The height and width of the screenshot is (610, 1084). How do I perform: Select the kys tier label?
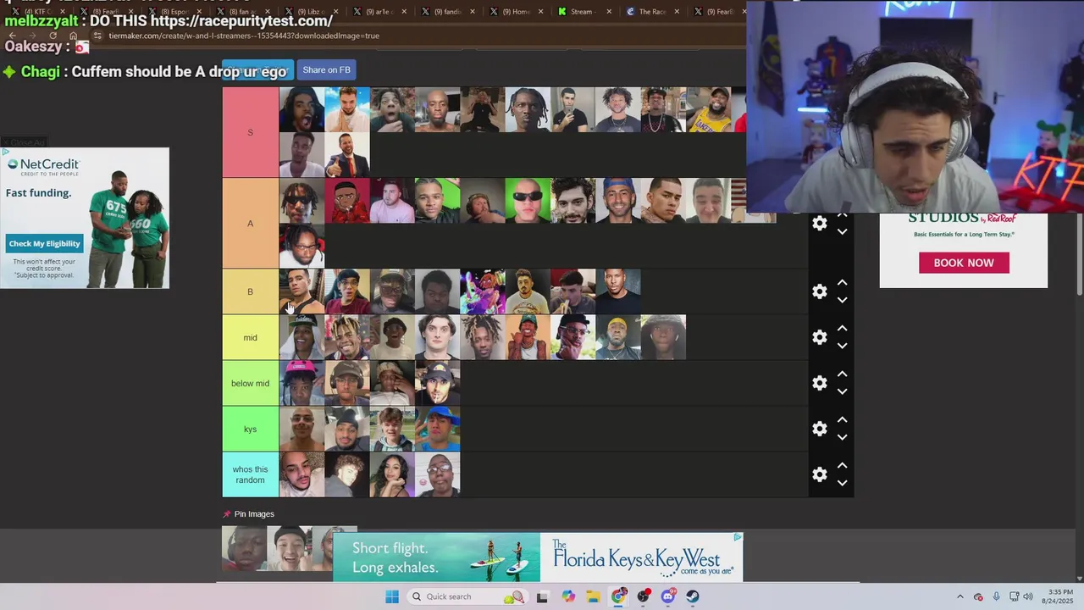pos(250,429)
